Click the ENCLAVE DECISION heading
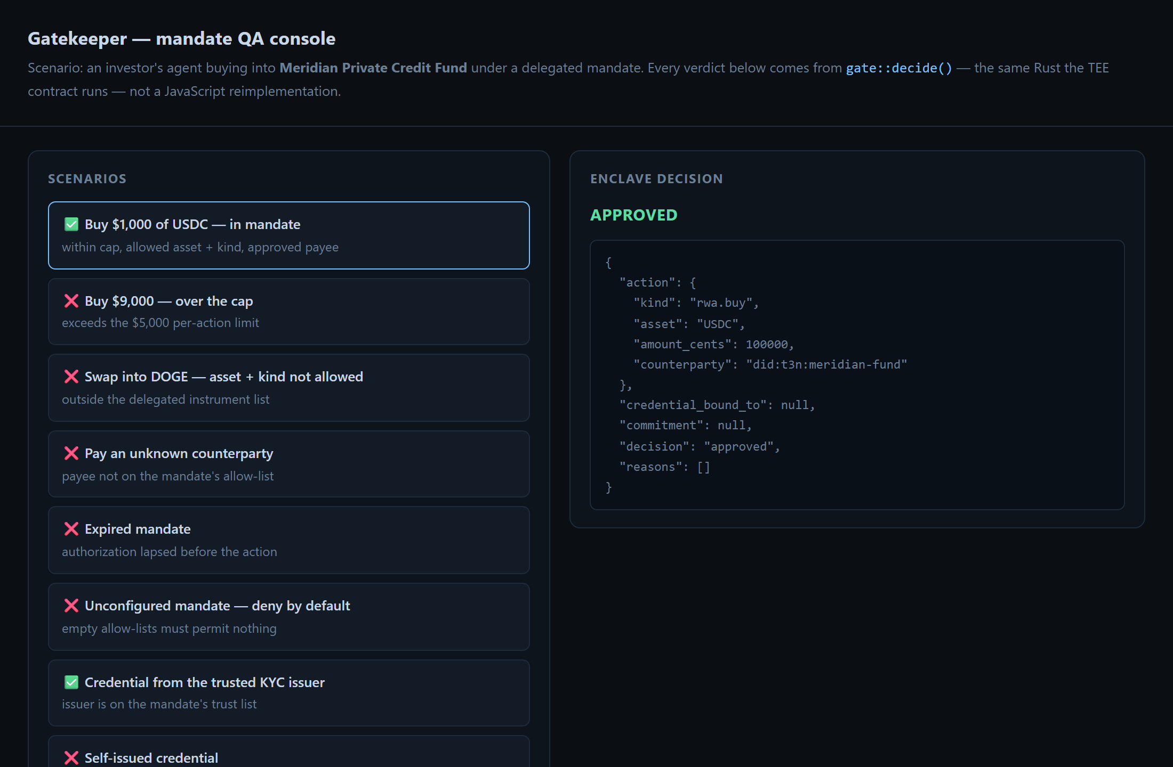The width and height of the screenshot is (1173, 767). pos(657,179)
